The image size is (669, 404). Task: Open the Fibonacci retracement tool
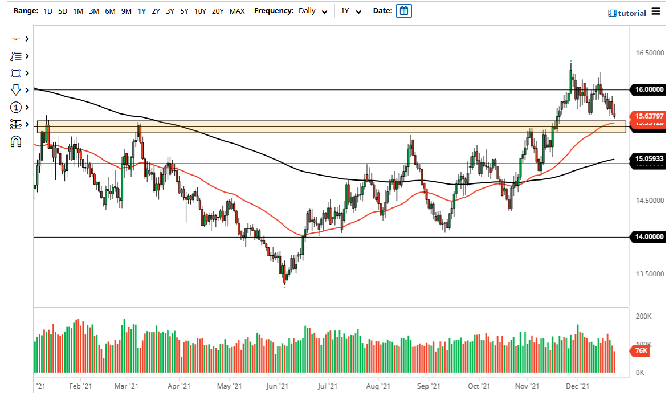17,124
